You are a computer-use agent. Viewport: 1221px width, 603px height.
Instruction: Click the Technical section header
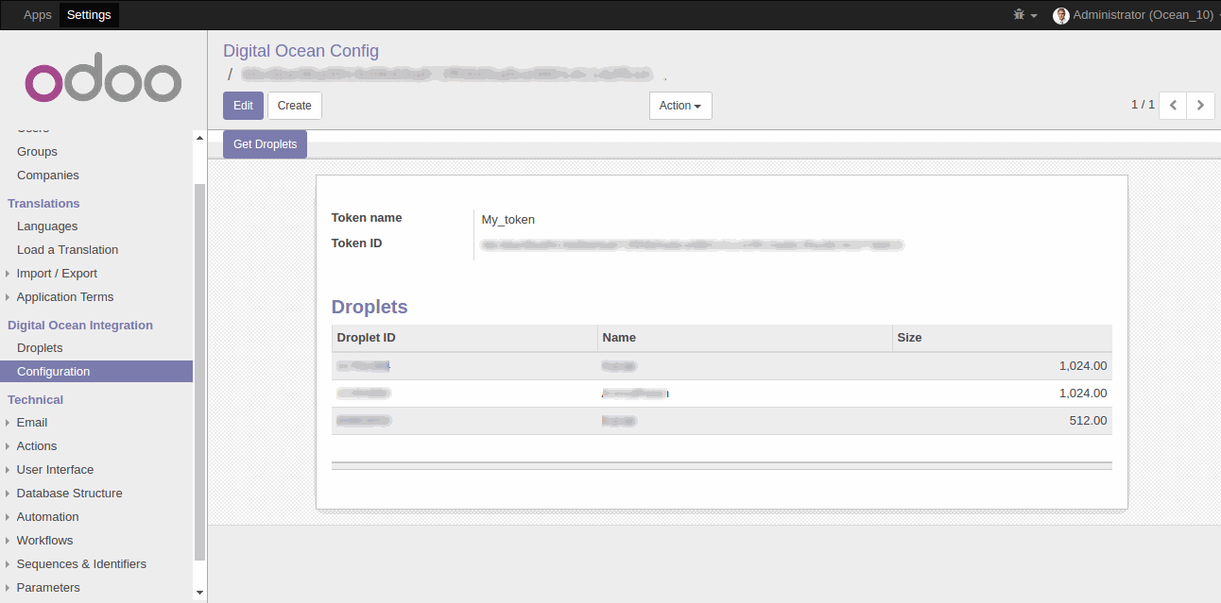(35, 400)
